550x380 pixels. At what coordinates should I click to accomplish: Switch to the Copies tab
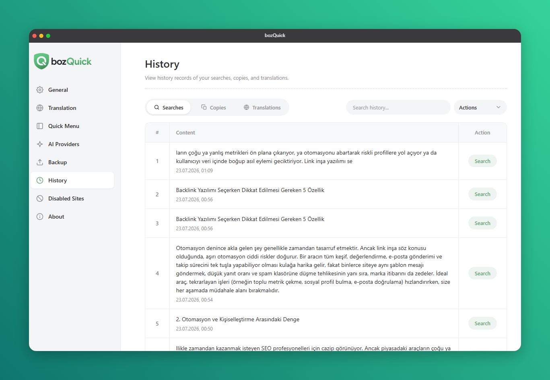pyautogui.click(x=214, y=107)
